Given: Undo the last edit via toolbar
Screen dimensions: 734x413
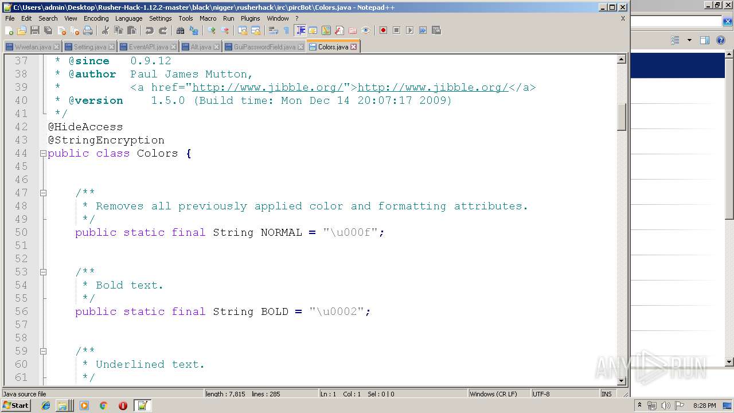Looking at the screenshot, I should [150, 30].
